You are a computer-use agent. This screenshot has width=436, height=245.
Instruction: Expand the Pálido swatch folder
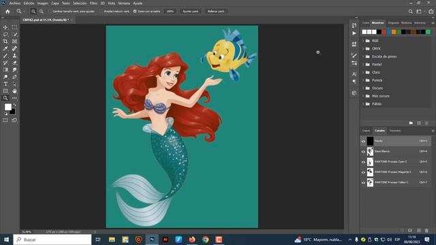[363, 104]
